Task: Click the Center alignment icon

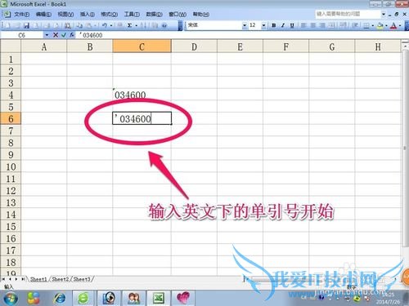Action: (x=313, y=25)
